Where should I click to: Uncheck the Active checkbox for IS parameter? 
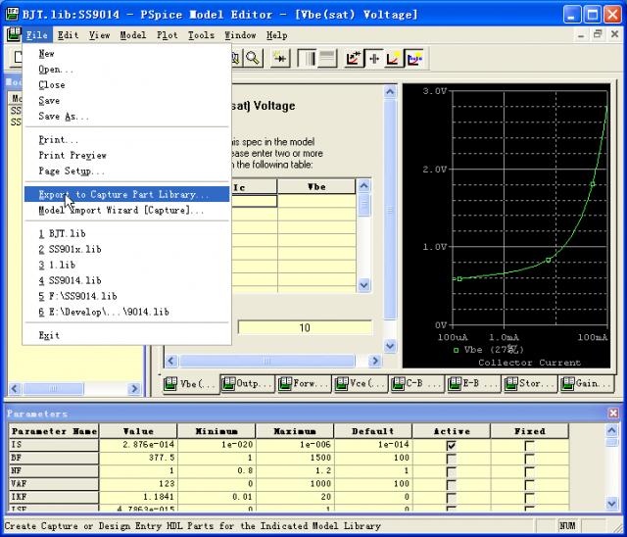451,446
